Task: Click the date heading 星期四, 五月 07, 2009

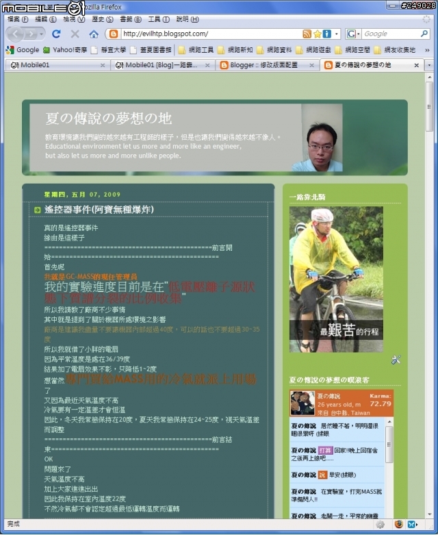Action: (x=82, y=195)
